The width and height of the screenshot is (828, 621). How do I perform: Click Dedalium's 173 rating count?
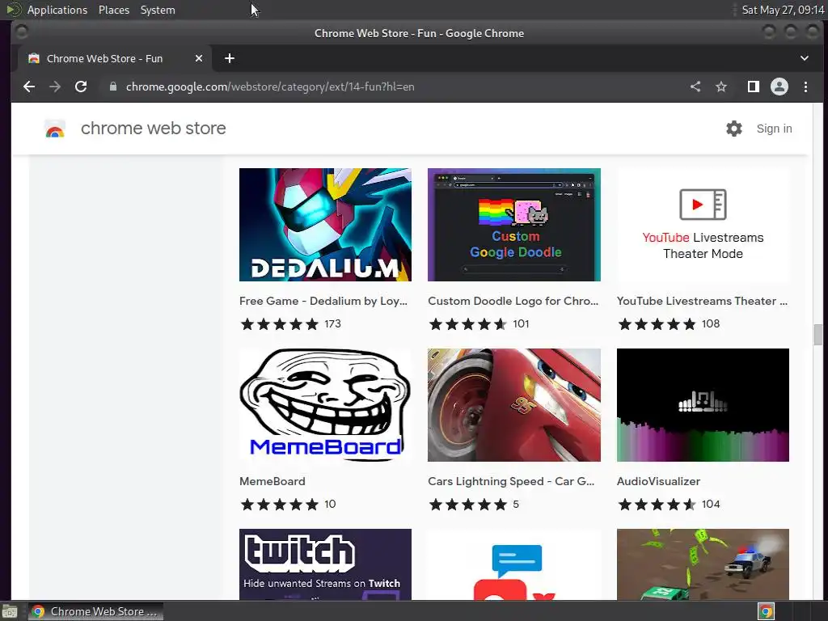pyautogui.click(x=332, y=323)
